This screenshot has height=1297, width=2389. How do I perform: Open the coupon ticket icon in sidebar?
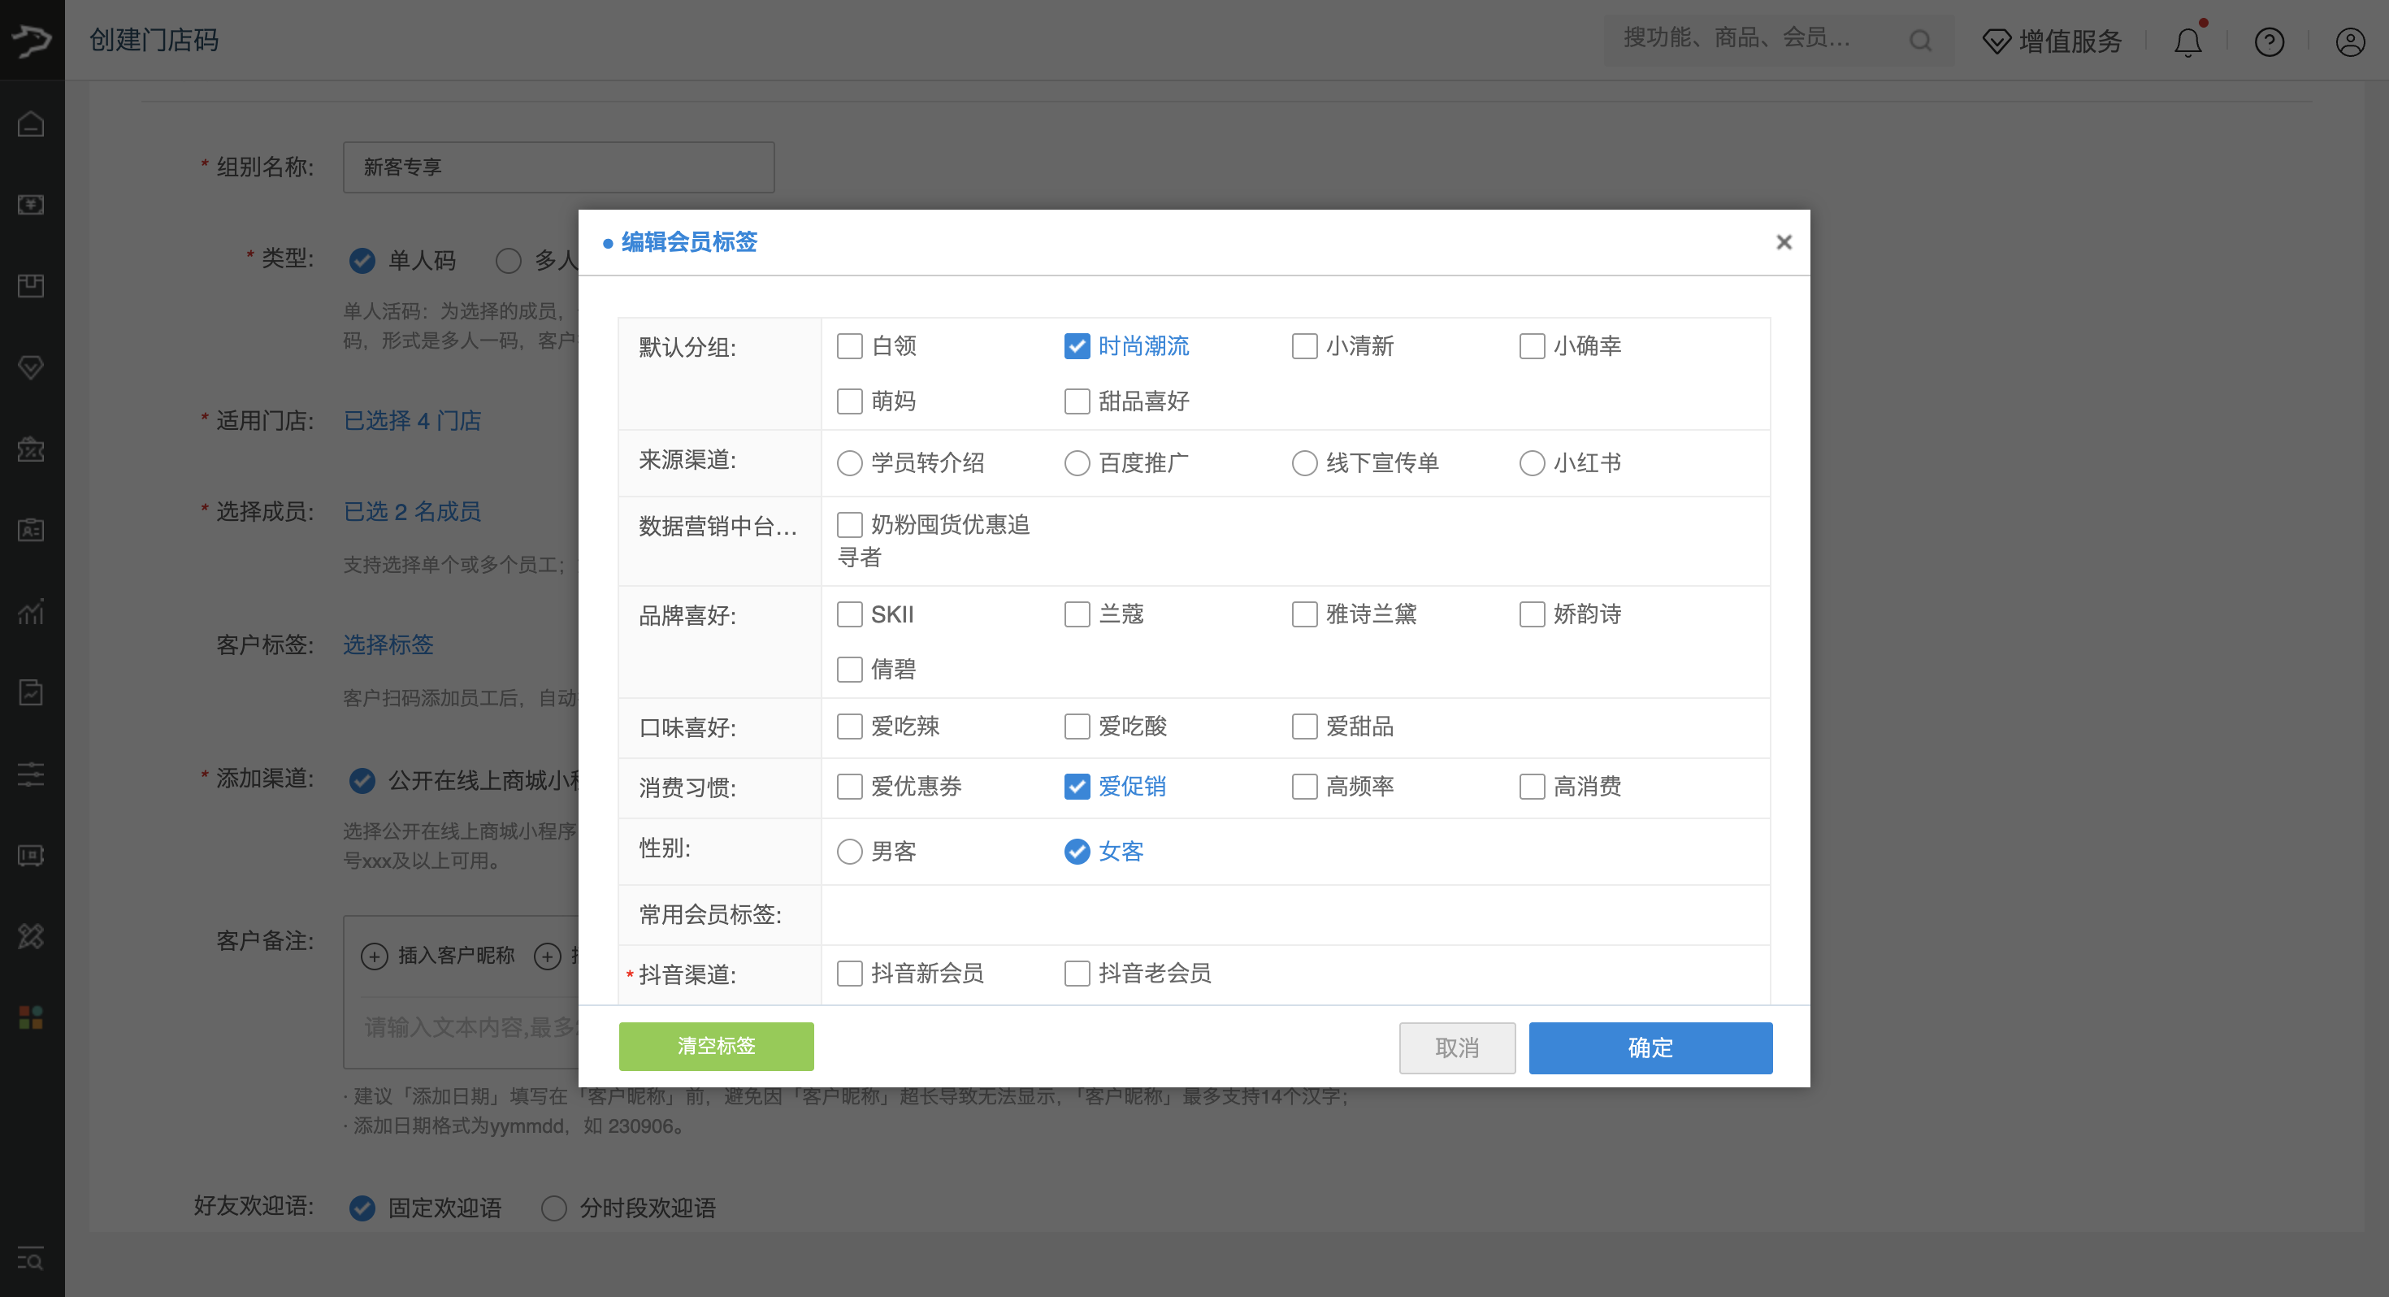point(31,854)
